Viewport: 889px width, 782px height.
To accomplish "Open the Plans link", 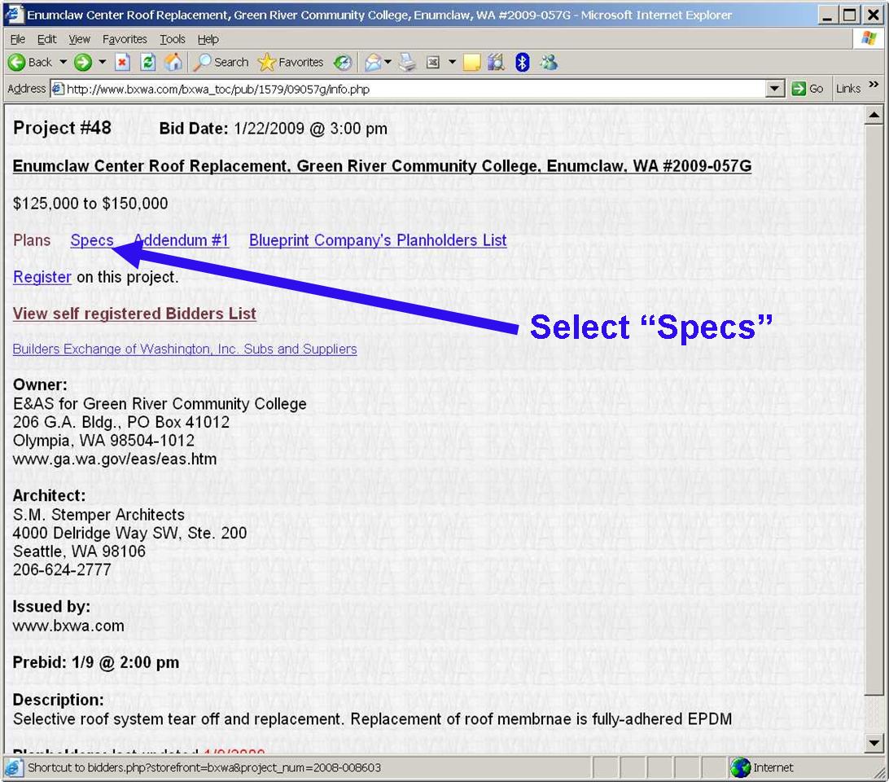I will tap(32, 240).
